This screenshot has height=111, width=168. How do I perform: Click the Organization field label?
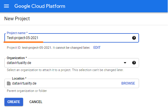pos(17,58)
